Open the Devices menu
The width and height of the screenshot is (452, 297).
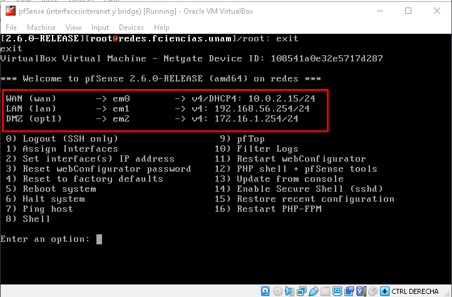point(131,28)
